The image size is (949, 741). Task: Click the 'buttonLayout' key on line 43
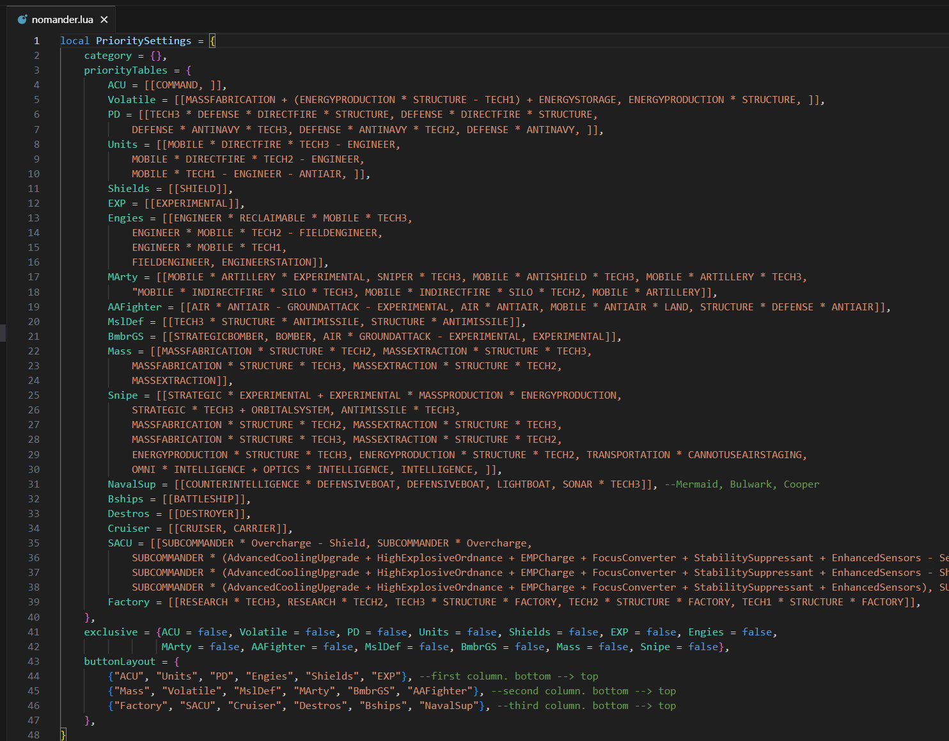[120, 661]
